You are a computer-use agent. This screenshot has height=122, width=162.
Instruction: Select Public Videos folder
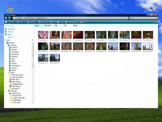(15, 86)
